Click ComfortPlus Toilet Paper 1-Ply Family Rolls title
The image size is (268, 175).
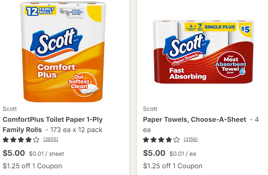pyautogui.click(x=53, y=125)
